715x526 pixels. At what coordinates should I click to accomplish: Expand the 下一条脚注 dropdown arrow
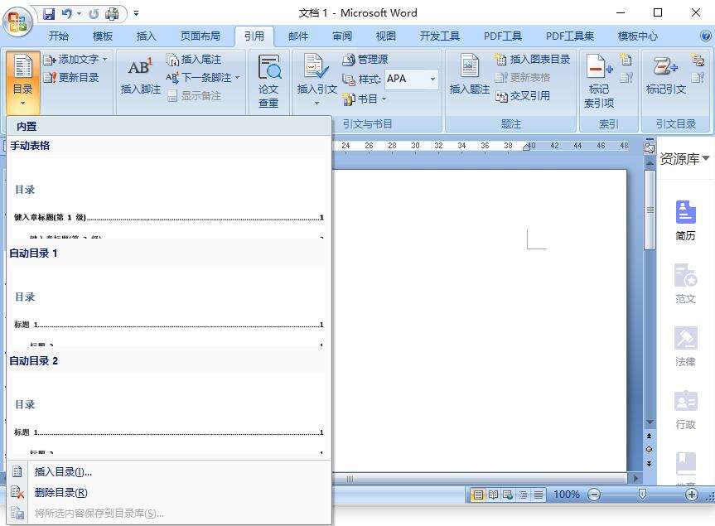(x=238, y=78)
